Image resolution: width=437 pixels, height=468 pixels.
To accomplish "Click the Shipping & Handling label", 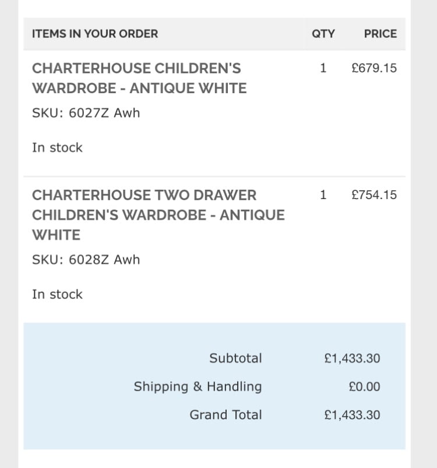I will (198, 387).
